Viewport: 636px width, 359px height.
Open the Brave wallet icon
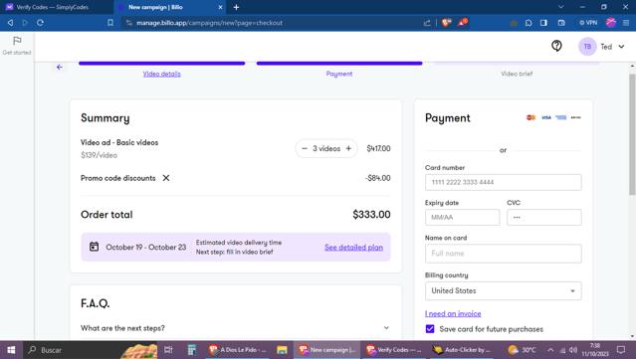561,23
